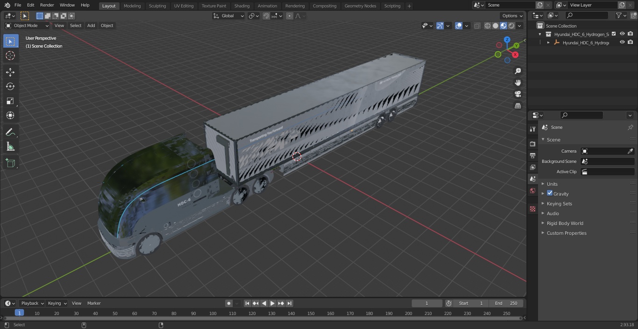Click the outliner search field

587,15
